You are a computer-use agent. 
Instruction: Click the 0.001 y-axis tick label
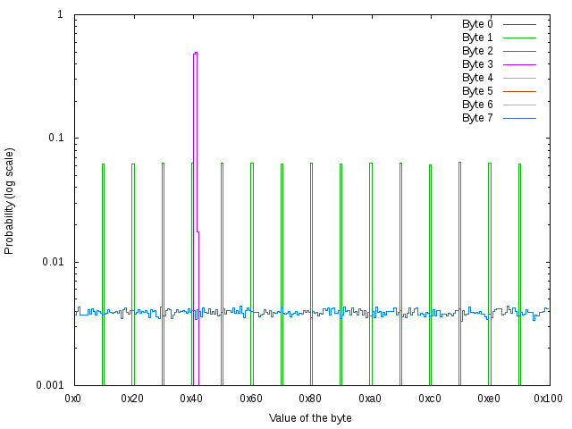coord(49,385)
